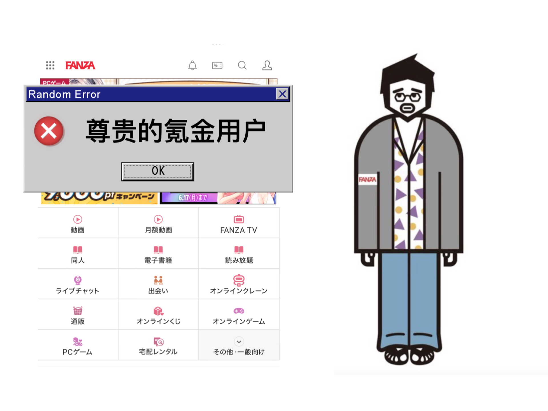
Task: Click the 電子書籍 book icon
Action: coord(158,250)
